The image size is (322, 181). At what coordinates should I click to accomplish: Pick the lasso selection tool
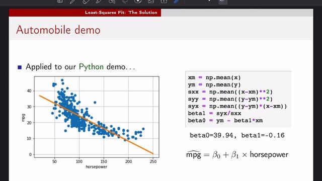coord(125,2)
